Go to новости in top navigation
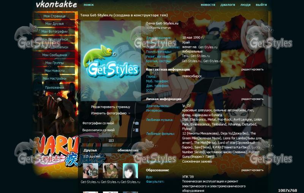304x193 pixels. pos(208,5)
